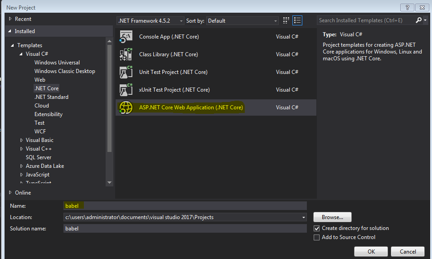Screen dimensions: 432x259
Task: Click the Unit Test Project flask icon
Action: (126, 72)
